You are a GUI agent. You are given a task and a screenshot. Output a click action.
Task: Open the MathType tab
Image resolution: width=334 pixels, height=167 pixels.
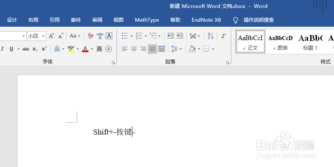147,20
